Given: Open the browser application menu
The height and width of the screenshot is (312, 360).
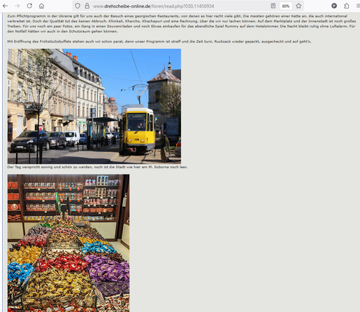Looking at the screenshot, I should 358,6.
